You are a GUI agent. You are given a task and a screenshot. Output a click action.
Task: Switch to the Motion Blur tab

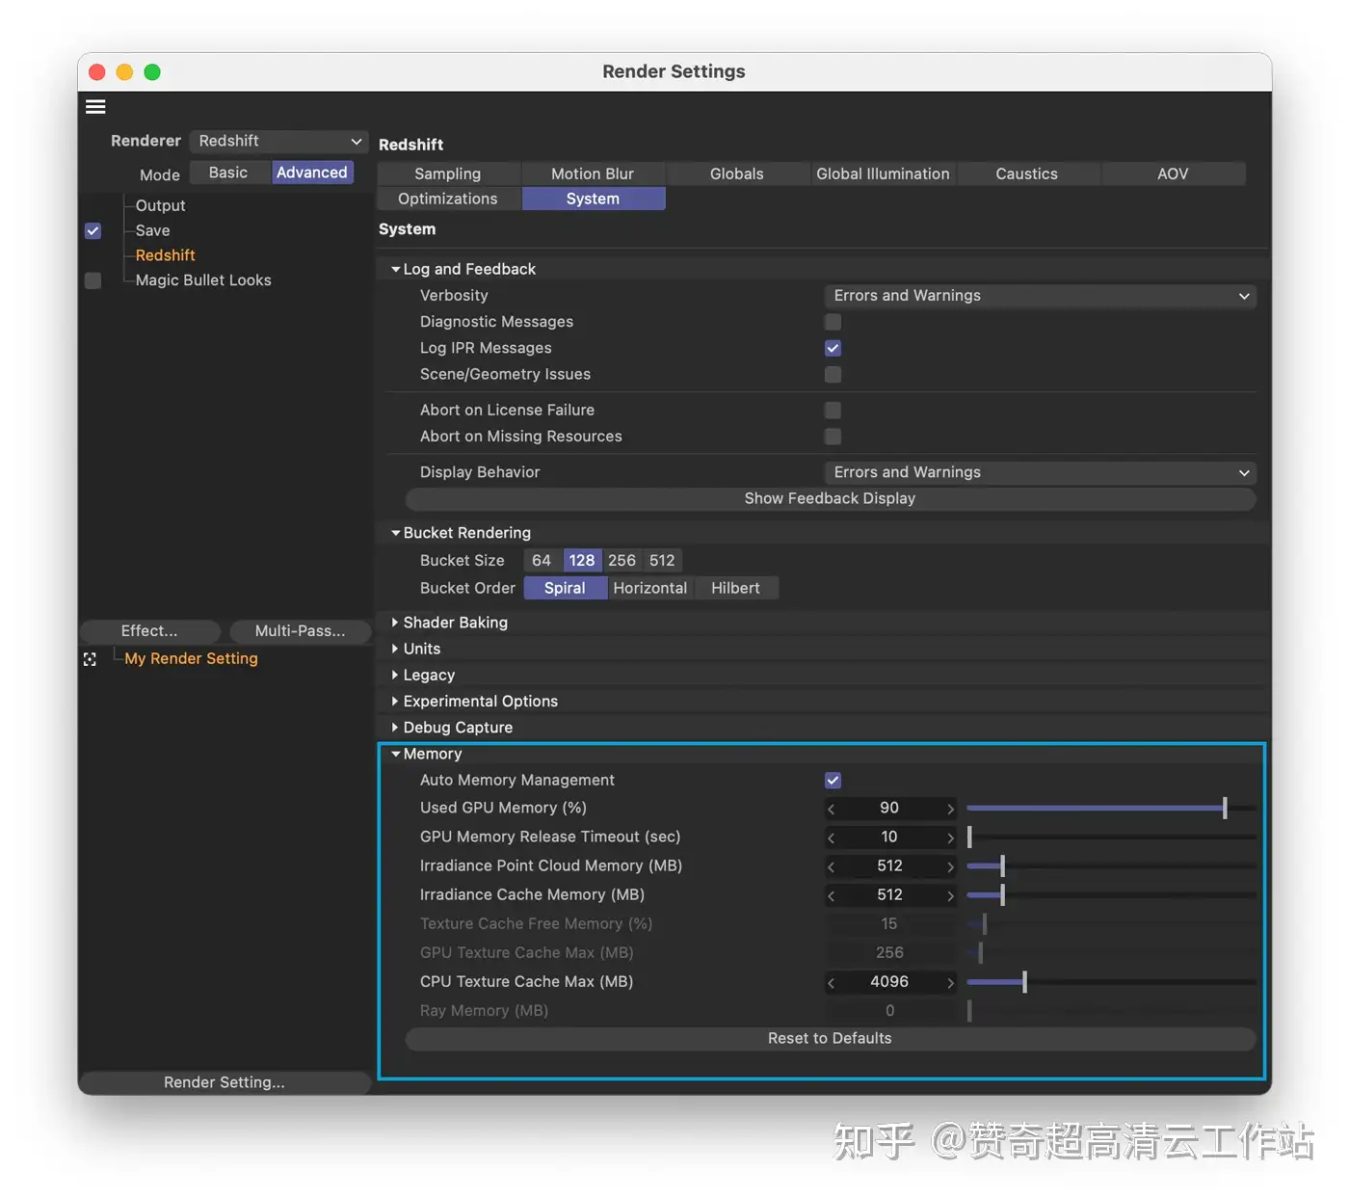click(593, 173)
